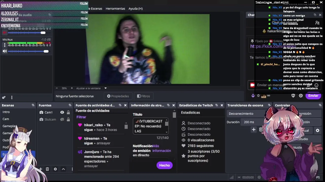325x182 pixels.
Task: Follow HIKARI_RAIKO in overlay list
Action: pos(84,4)
